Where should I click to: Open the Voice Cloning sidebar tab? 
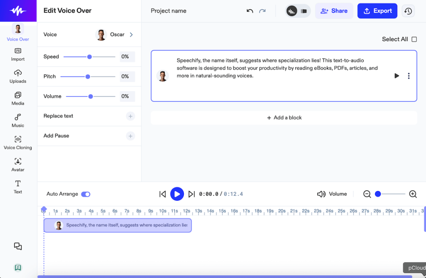click(18, 143)
